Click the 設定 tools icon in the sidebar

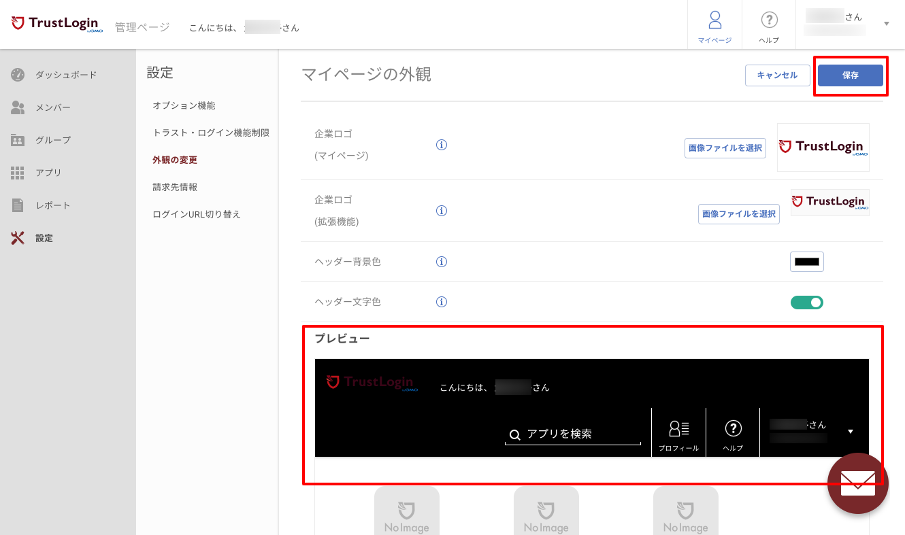click(x=18, y=238)
